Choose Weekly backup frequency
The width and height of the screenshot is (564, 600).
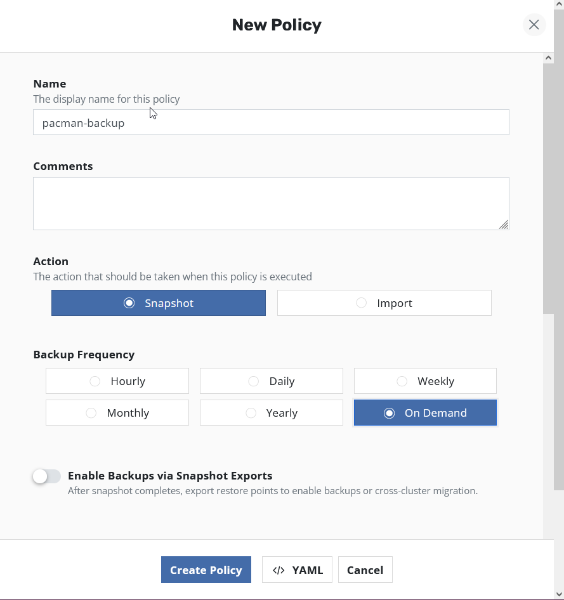[x=425, y=381]
